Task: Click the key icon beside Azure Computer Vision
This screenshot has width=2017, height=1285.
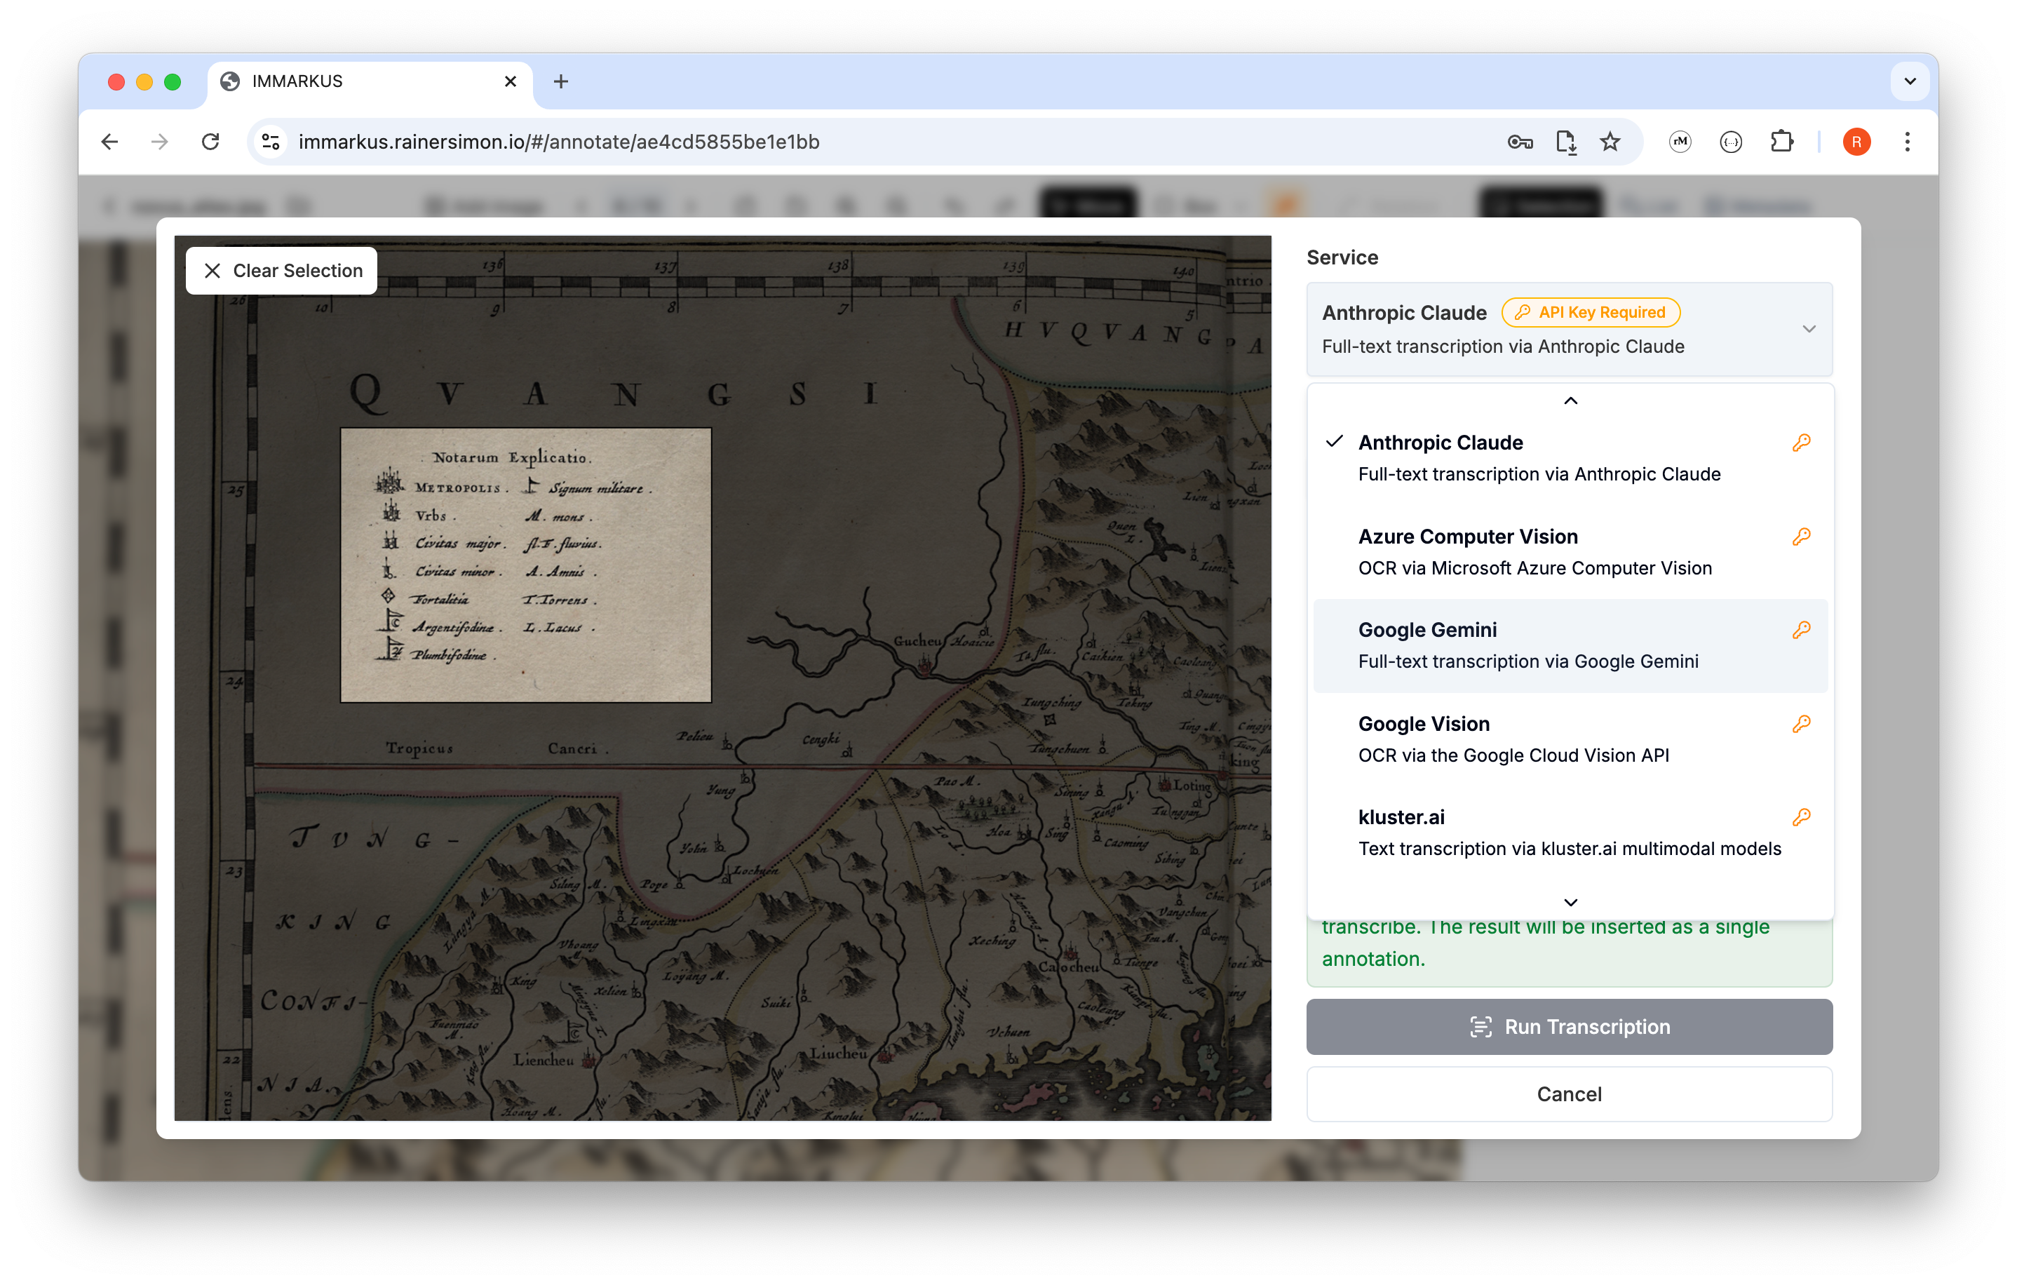Action: pos(1801,537)
